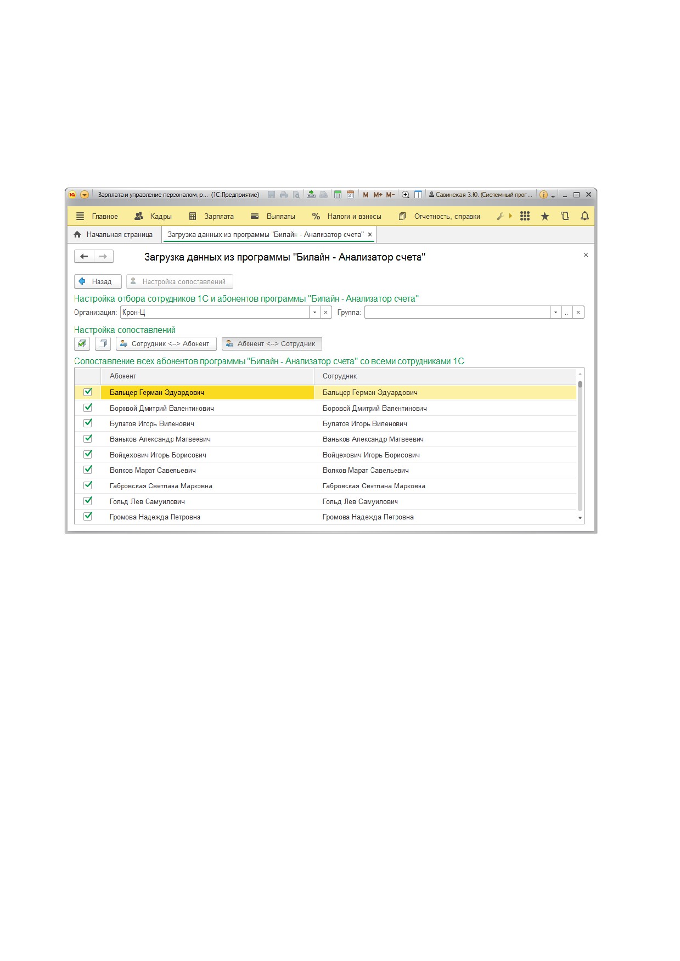Uncheck the Волков Марат Савельевич checkbox
The width and height of the screenshot is (680, 961).
tap(88, 470)
